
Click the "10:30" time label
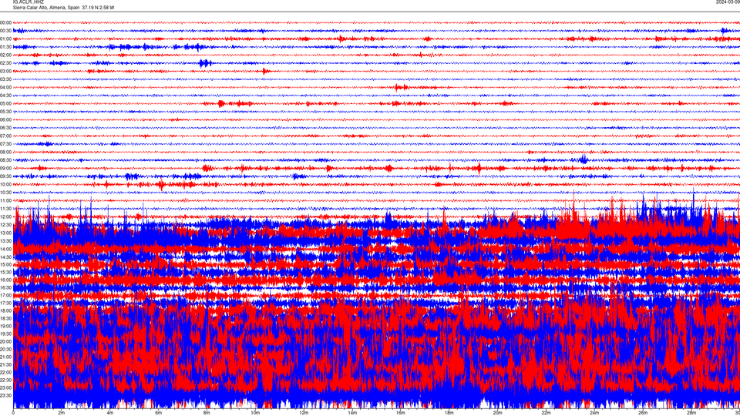(x=5, y=193)
